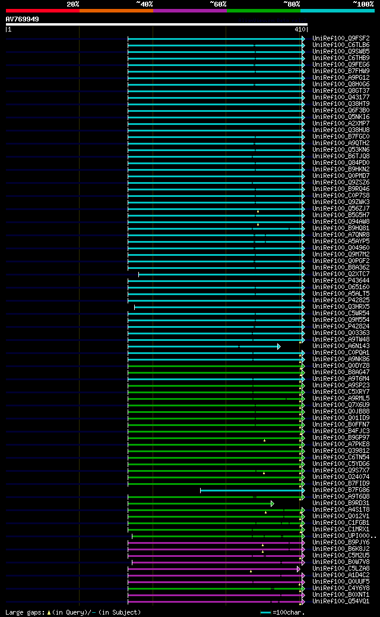Viewport: 380px width, 617px height.
Task: Click the truncated UniRef100_UPI000.. label
Action: 344,536
